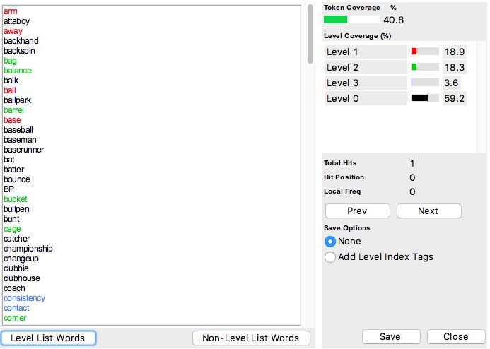Select the word 'bounce'
490x349 pixels.
(x=17, y=179)
